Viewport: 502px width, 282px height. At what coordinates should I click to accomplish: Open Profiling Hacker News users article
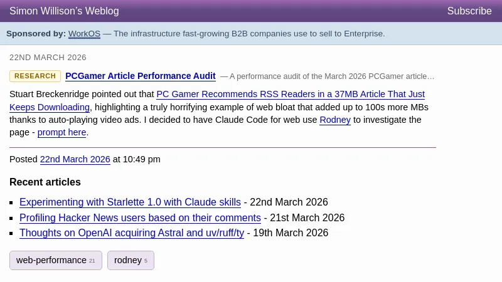(x=140, y=218)
